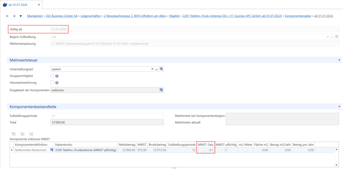
Task: Expand the 'Beginn Sollstellung' dropdown arrow
Action: coord(328,37)
